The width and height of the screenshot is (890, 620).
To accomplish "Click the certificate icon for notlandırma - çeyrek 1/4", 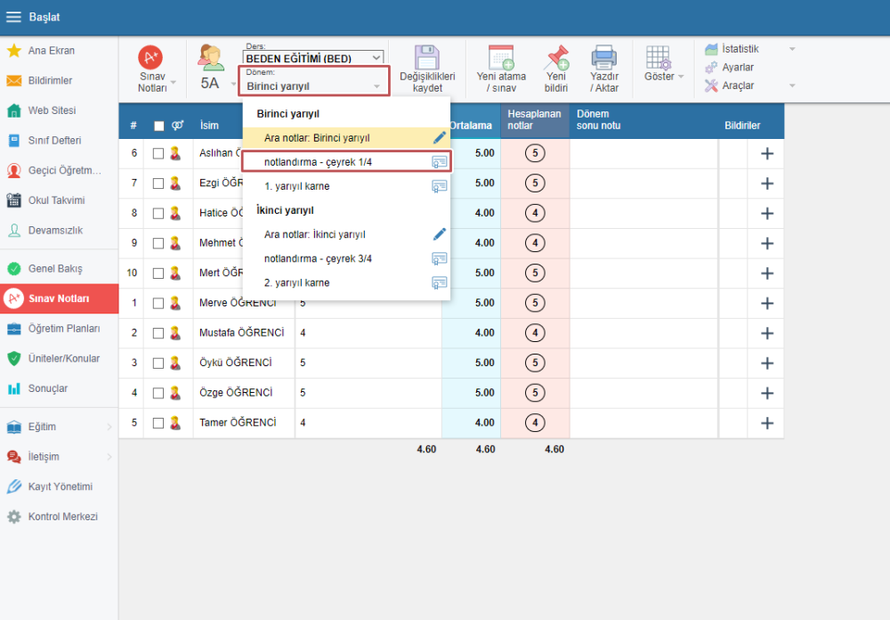I will (x=440, y=162).
